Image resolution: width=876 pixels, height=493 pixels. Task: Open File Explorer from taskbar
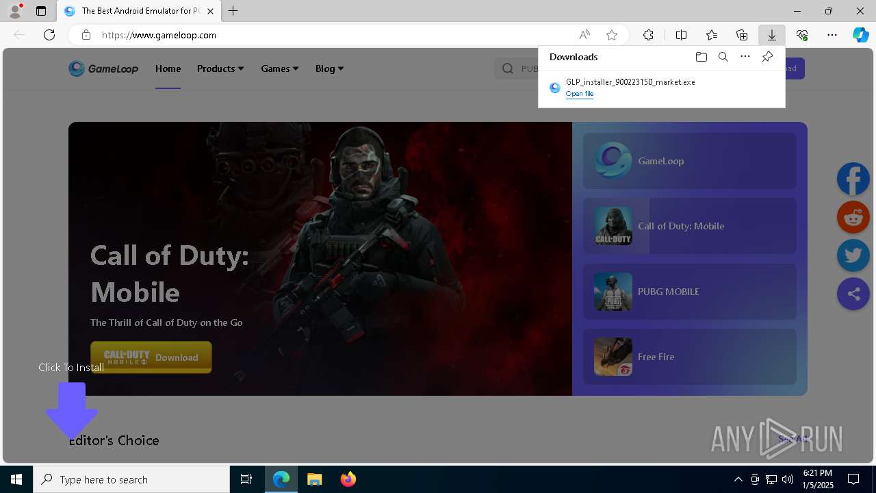(x=314, y=479)
